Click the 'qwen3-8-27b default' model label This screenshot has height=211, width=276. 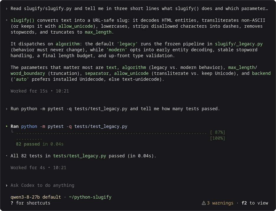tap(36, 197)
